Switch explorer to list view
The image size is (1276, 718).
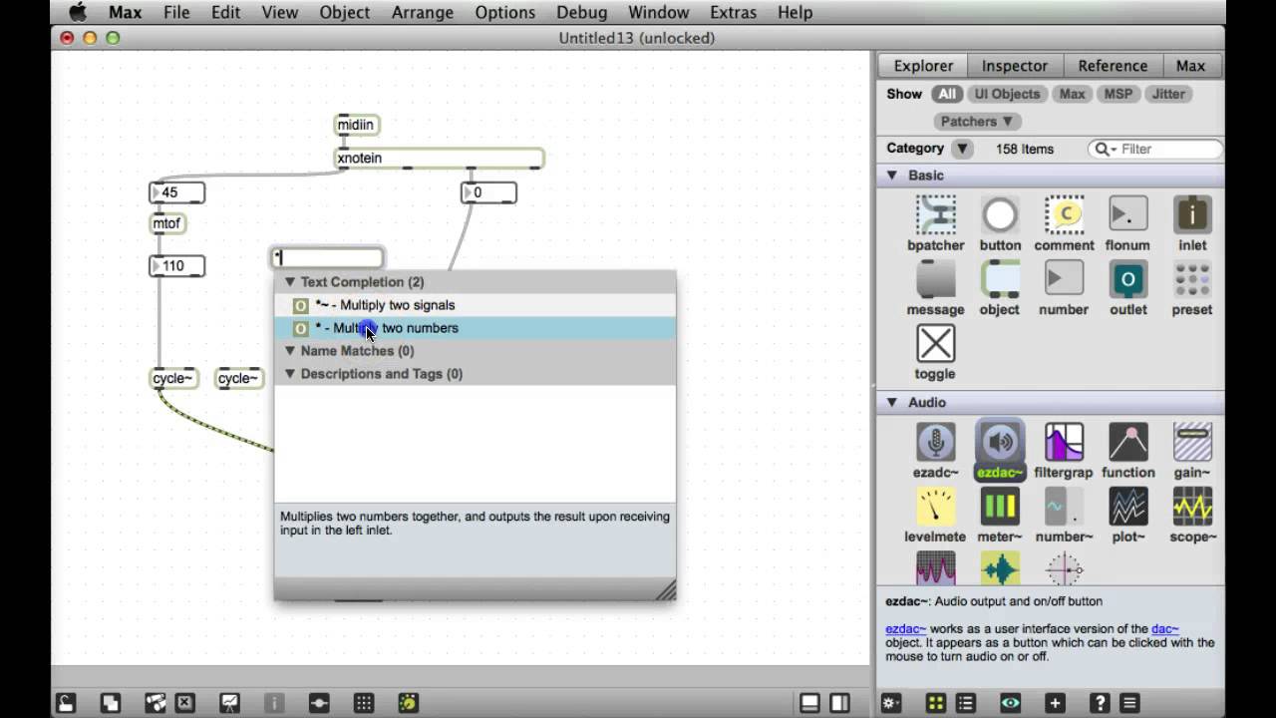pos(965,703)
